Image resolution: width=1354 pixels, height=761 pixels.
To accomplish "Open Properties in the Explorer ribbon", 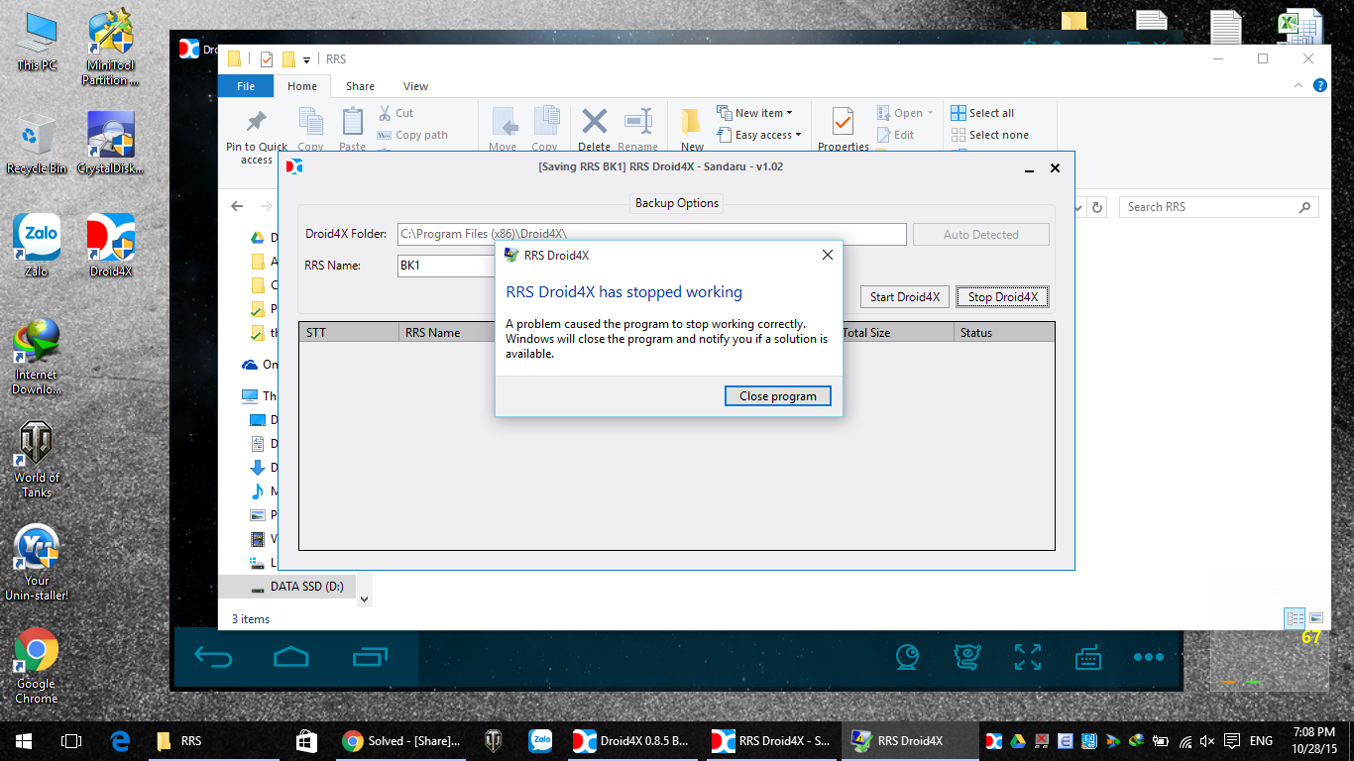I will coord(843,129).
